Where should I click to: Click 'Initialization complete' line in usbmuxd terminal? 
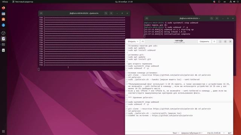coord(167,34)
